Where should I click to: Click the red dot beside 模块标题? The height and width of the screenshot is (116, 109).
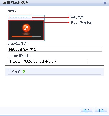pos(69,17)
